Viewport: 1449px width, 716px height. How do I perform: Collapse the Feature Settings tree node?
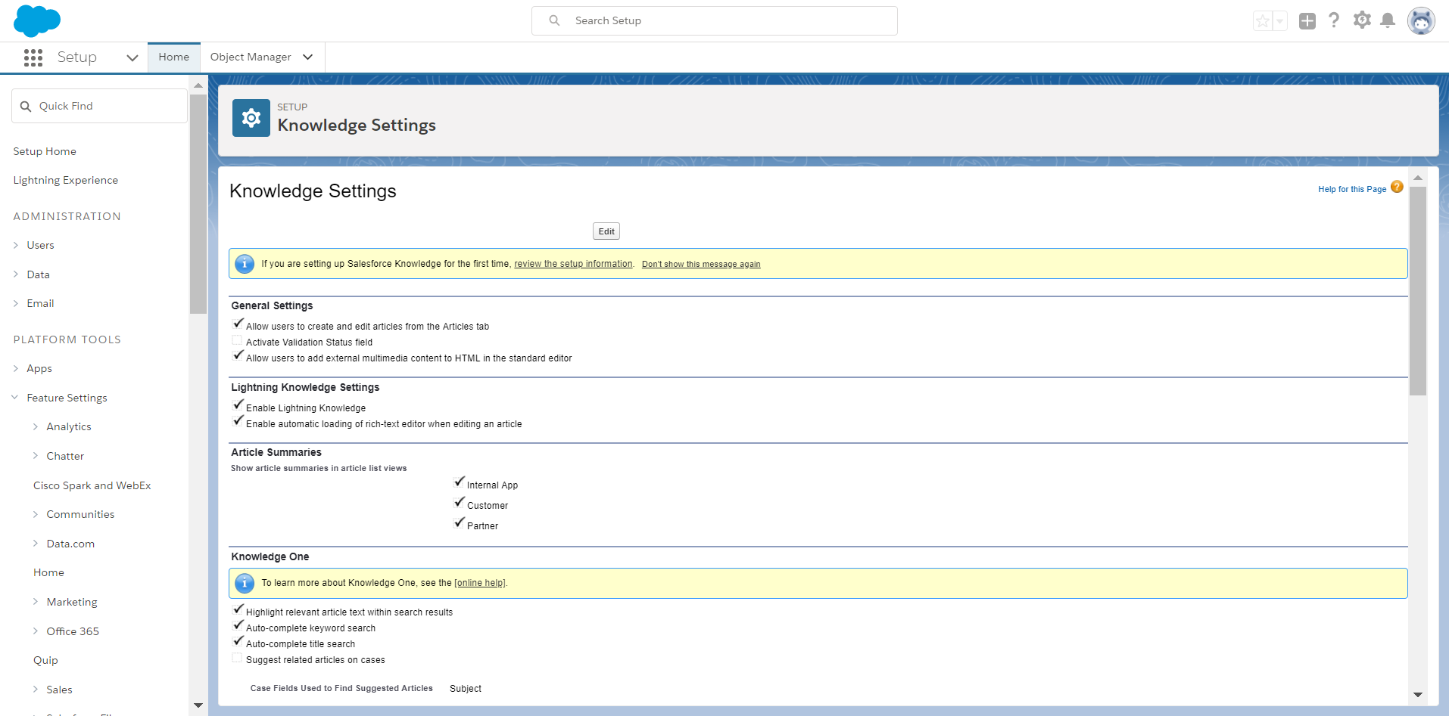click(15, 398)
